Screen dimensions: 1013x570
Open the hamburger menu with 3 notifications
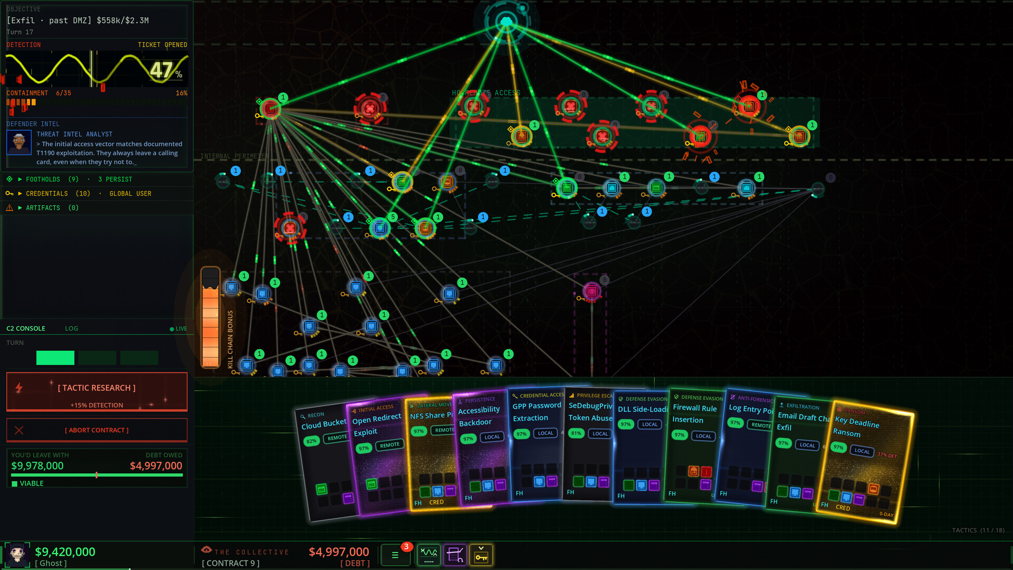click(395, 555)
